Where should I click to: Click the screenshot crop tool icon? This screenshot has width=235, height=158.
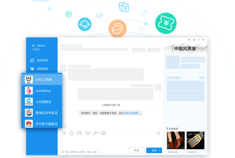click(87, 133)
